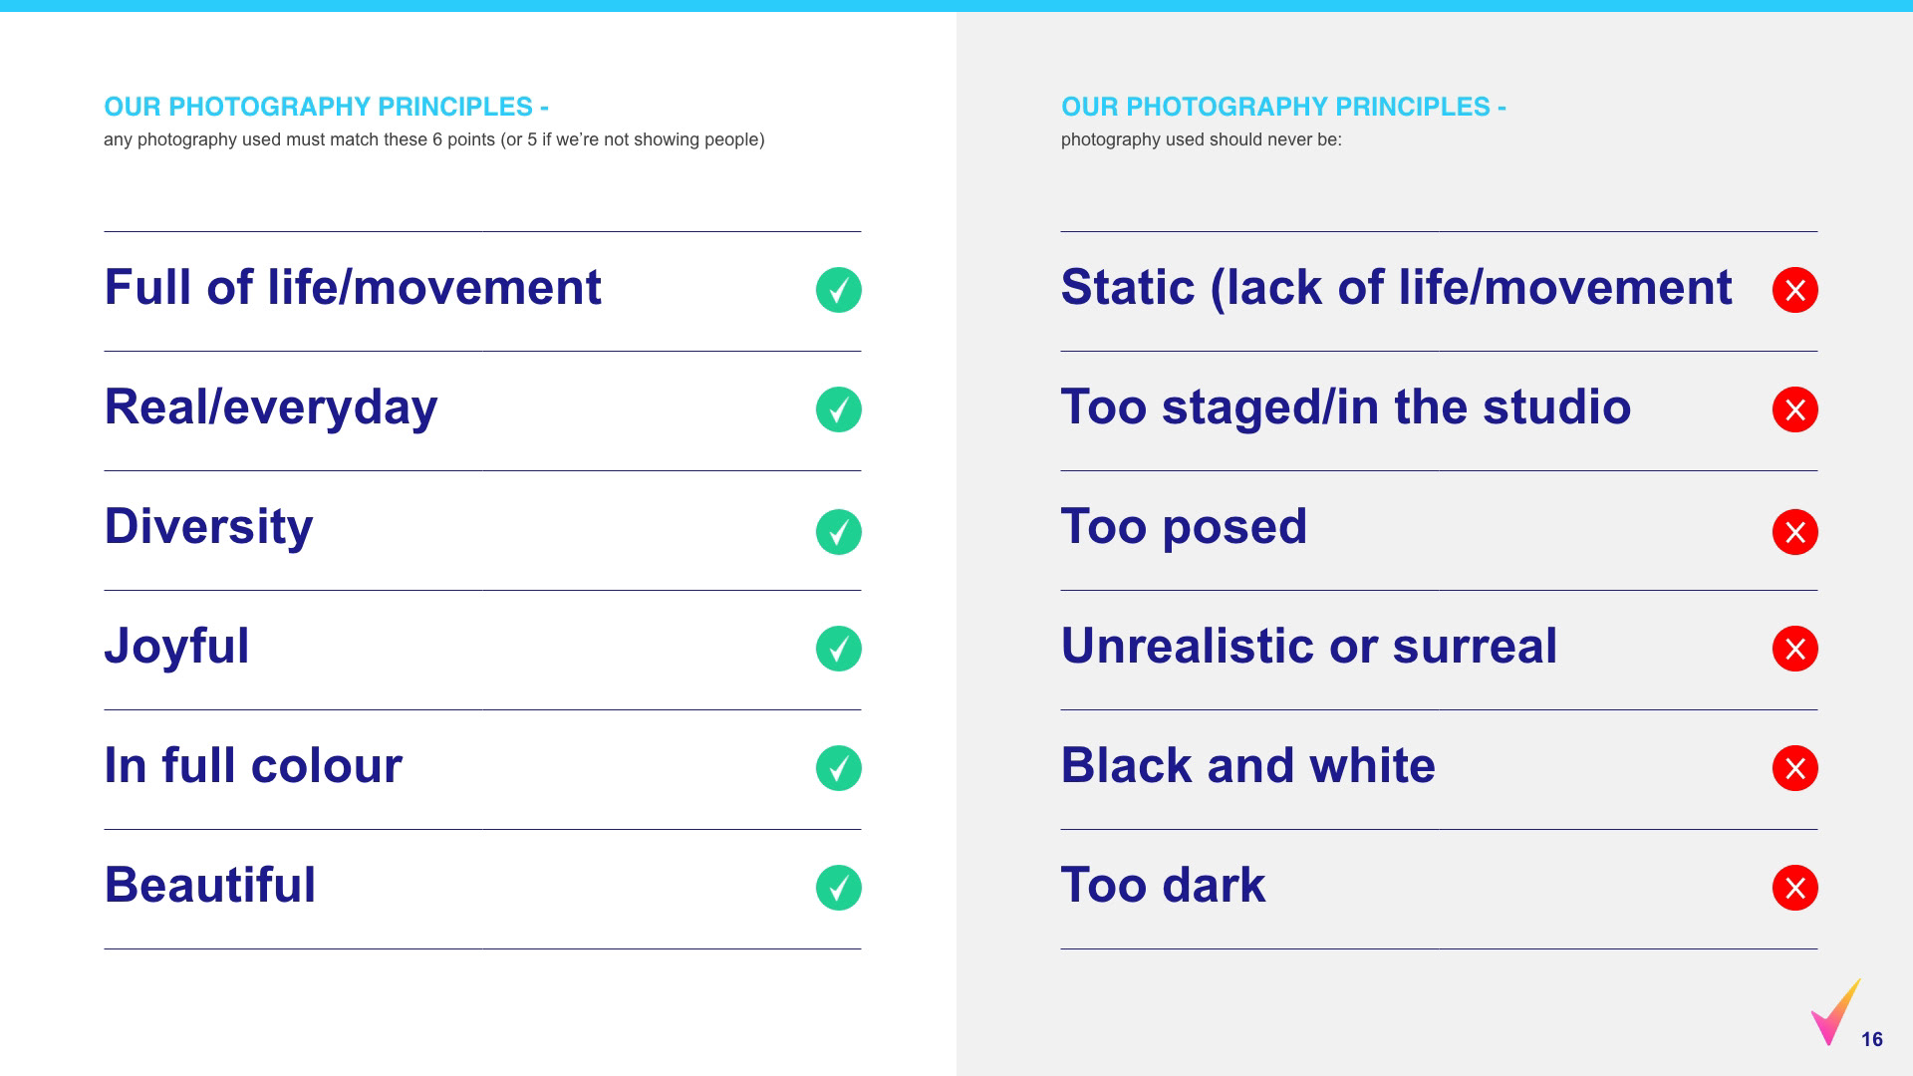This screenshot has width=1913, height=1076.
Task: Click the page number 16
Action: pos(1872,1040)
